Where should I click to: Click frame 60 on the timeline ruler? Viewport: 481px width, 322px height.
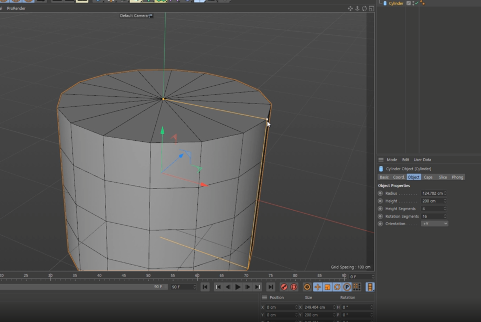[x=197, y=277]
